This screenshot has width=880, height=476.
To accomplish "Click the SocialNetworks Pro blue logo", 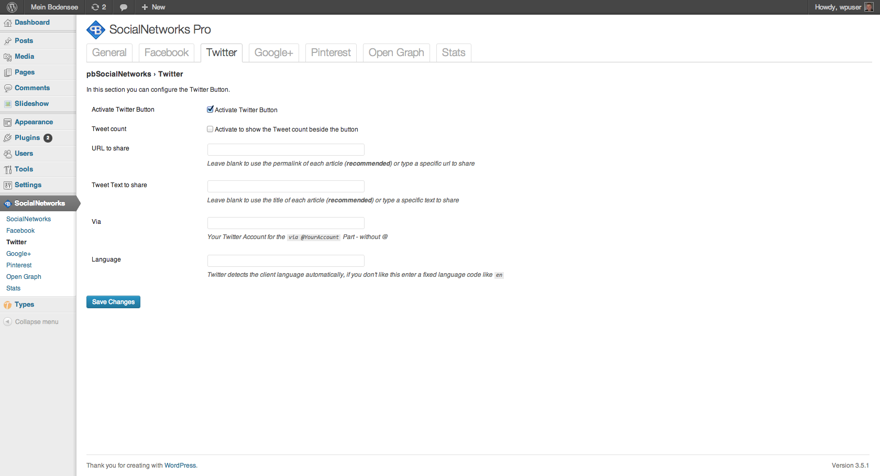I will (96, 30).
